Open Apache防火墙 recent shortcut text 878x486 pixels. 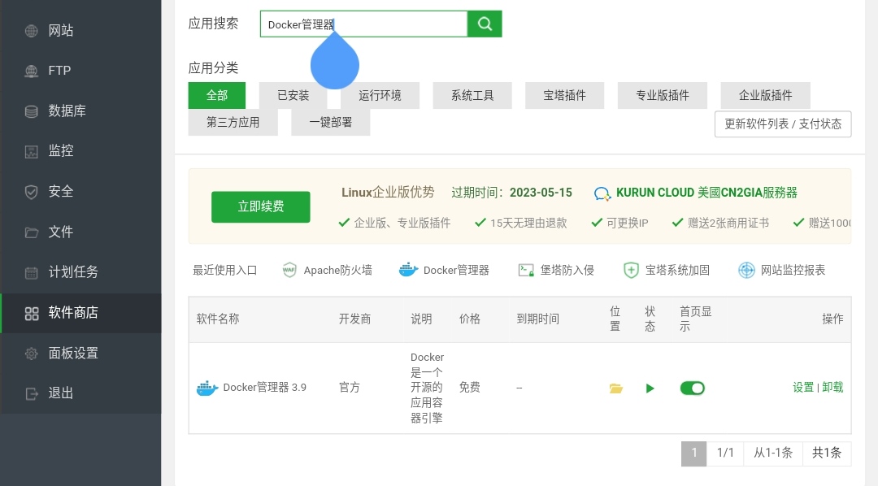pyautogui.click(x=337, y=271)
